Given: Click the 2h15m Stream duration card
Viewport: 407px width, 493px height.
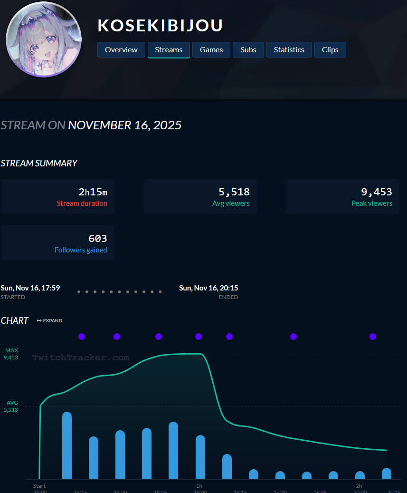Looking at the screenshot, I should [x=57, y=196].
